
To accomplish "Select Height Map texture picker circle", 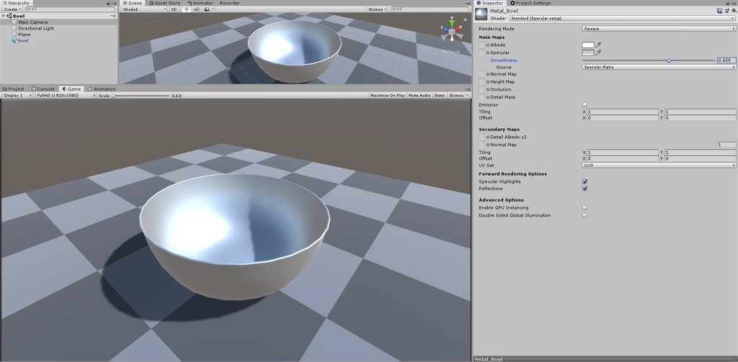I will point(488,82).
